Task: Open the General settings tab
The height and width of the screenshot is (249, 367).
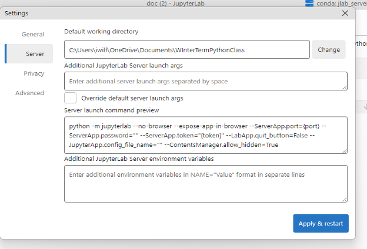Action: click(x=33, y=35)
